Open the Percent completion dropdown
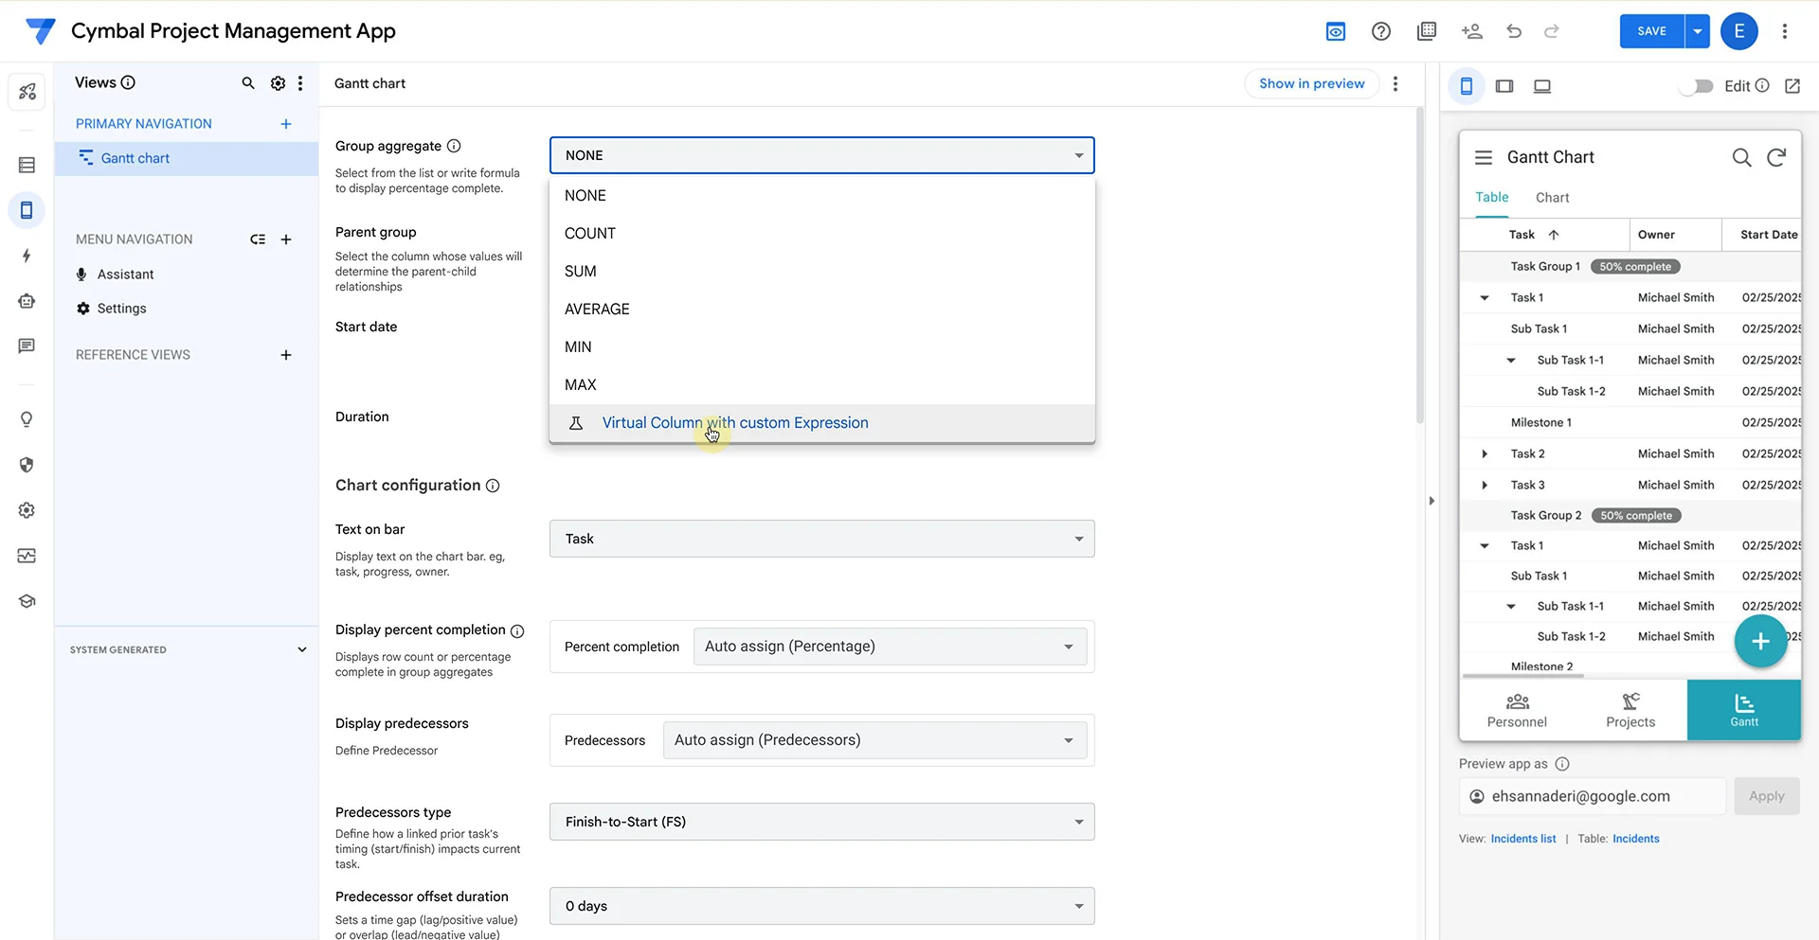1819x940 pixels. (x=891, y=647)
